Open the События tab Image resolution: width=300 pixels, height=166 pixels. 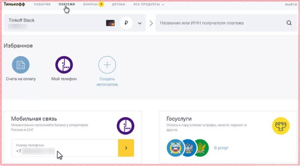tap(42, 4)
